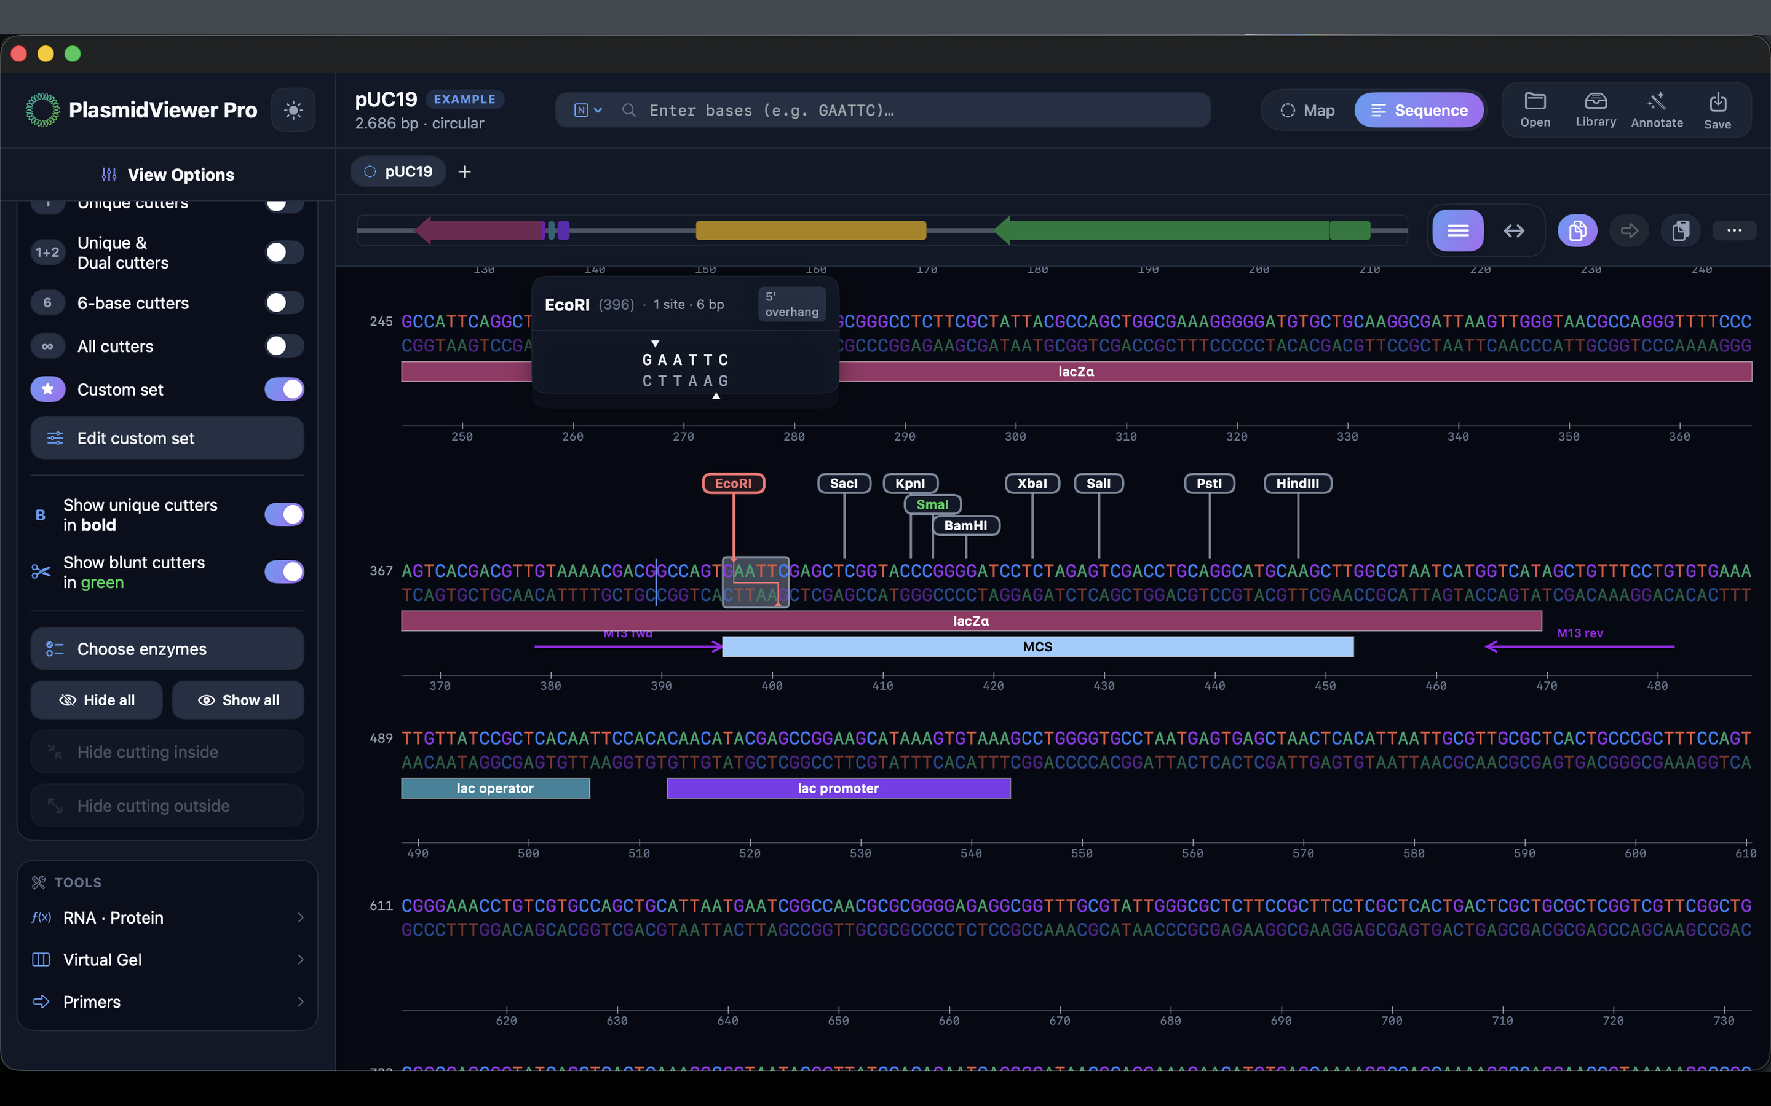Switch to Sequence view

[x=1418, y=111]
